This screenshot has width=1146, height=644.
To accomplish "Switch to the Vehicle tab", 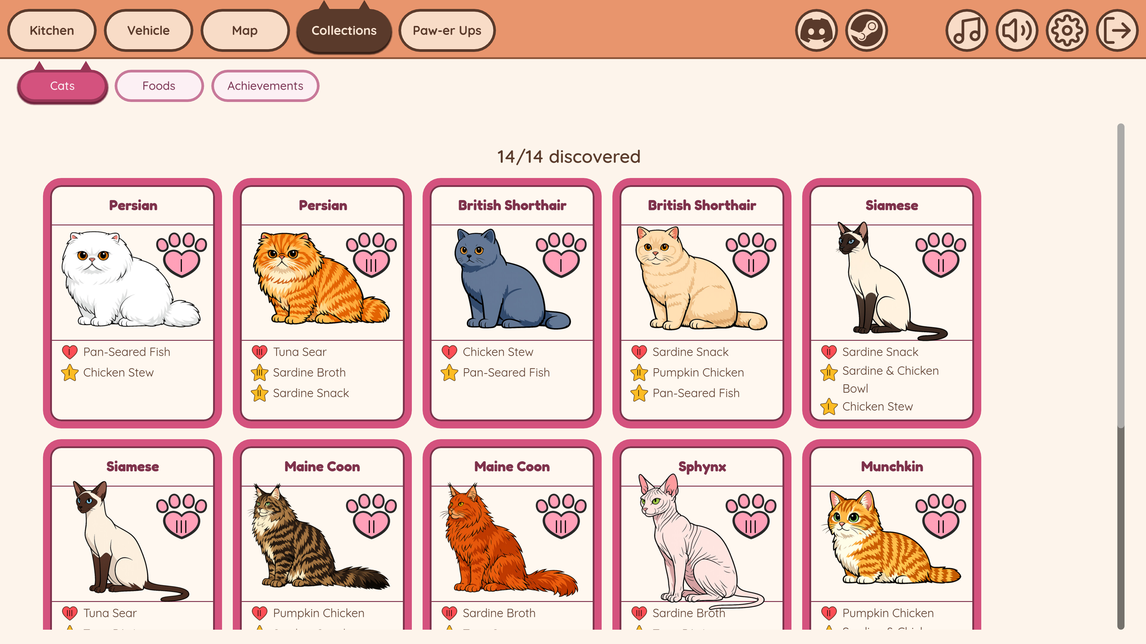I will point(148,31).
